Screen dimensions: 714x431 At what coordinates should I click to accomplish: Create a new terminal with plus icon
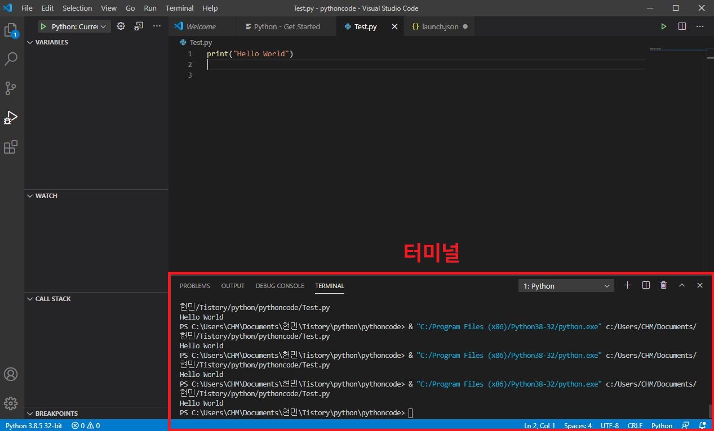coord(627,285)
